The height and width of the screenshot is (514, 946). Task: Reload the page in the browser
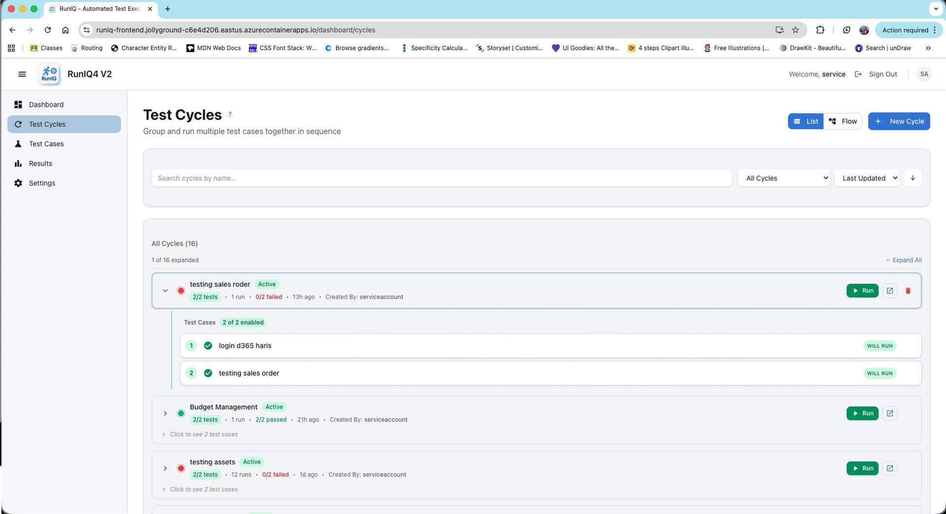click(x=48, y=30)
